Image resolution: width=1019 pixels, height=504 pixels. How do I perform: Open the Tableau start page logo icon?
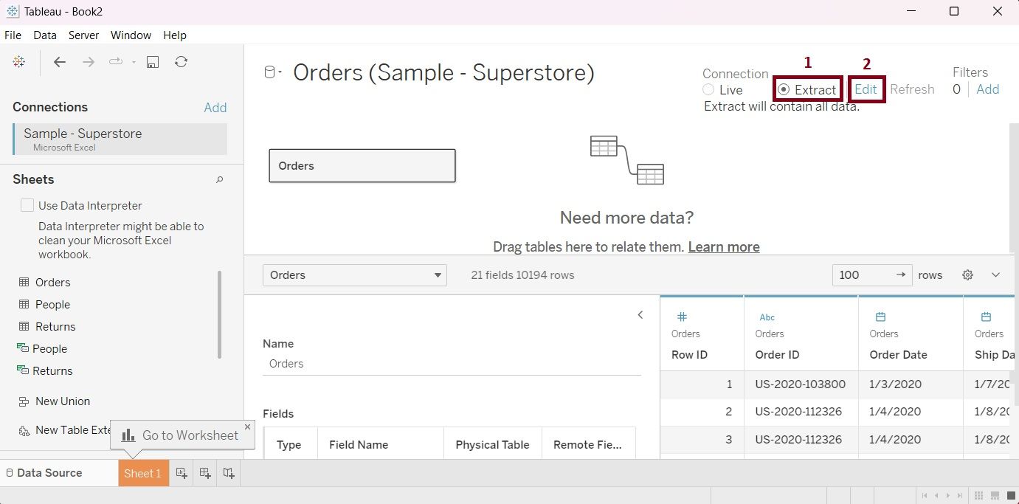point(19,62)
